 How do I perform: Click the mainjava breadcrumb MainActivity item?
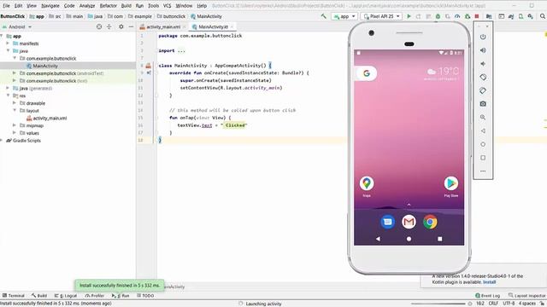click(x=206, y=16)
